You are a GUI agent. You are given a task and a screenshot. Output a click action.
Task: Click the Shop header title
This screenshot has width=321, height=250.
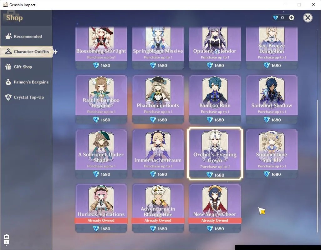[14, 18]
